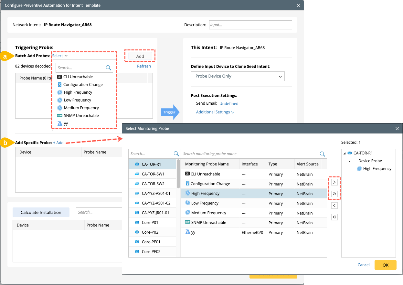This screenshot has width=403, height=285.
Task: Choose Configuration Change from batch dropdown list
Action: (x=83, y=85)
